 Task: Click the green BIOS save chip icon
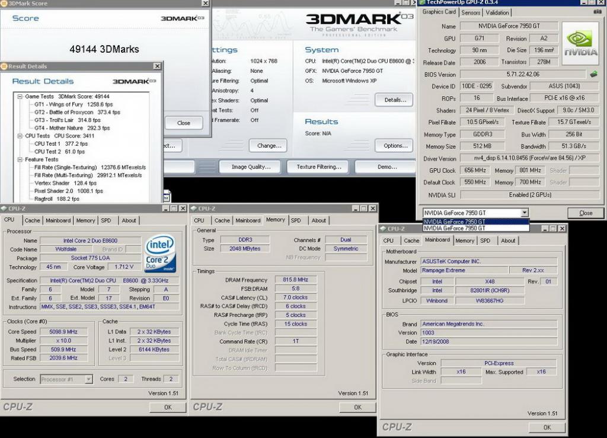pos(593,74)
